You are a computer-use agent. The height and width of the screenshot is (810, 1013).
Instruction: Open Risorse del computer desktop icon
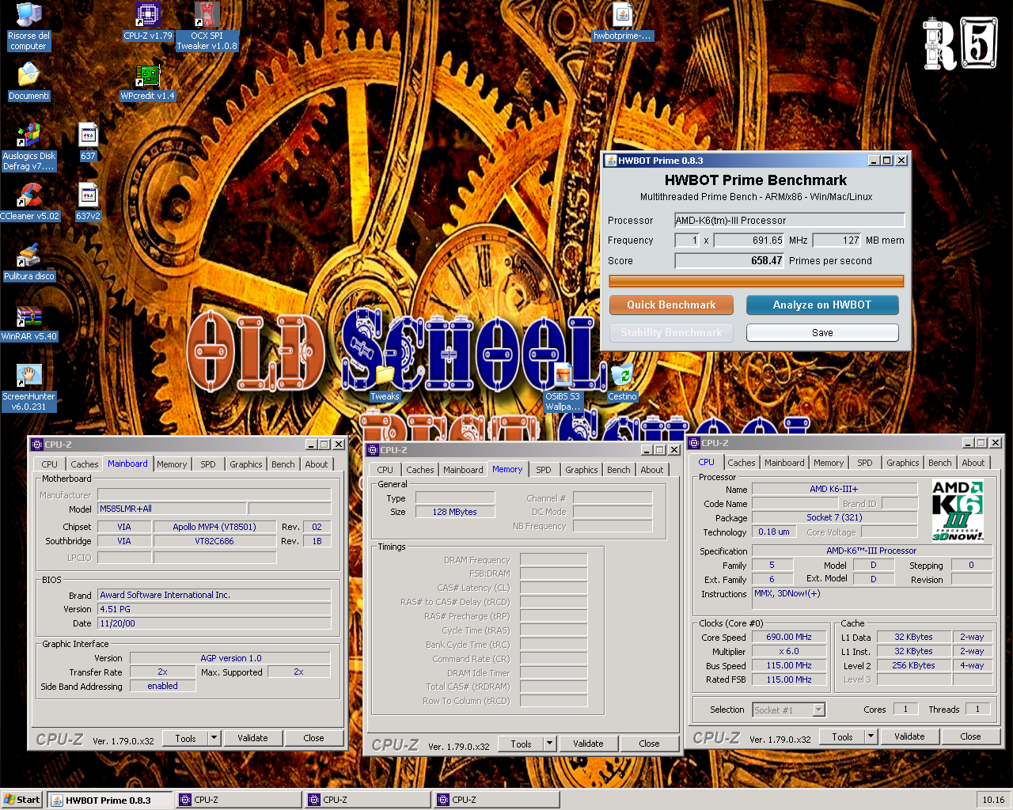coord(28,27)
